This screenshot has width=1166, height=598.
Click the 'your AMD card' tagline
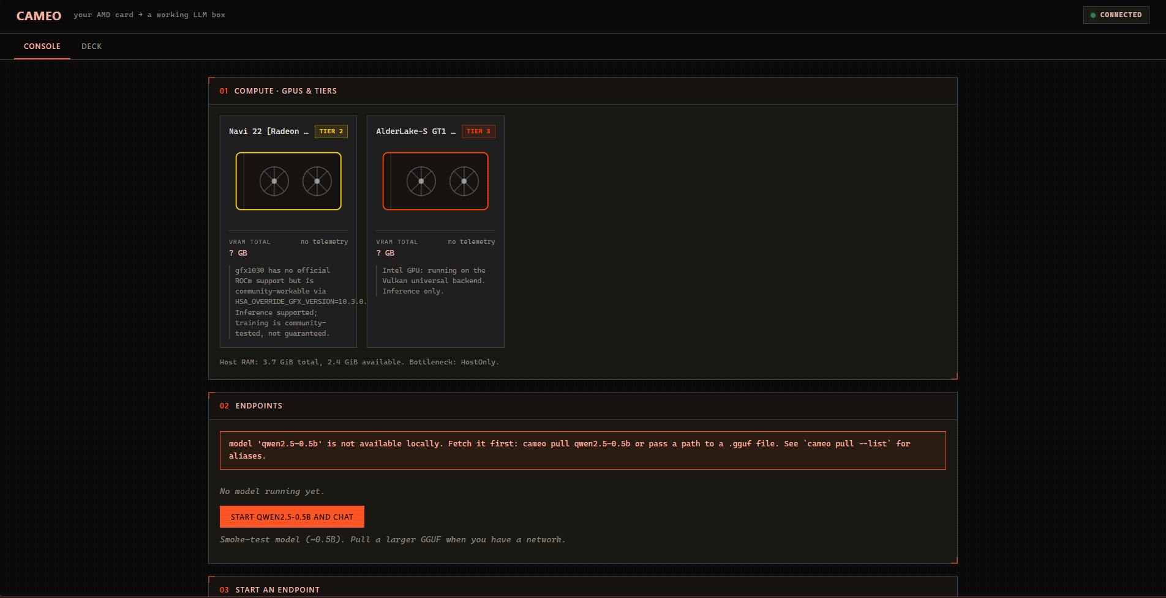tap(149, 15)
